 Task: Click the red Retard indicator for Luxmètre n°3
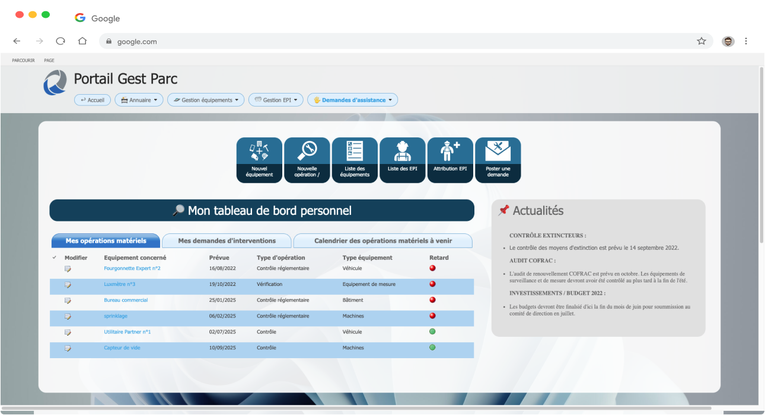point(432,285)
